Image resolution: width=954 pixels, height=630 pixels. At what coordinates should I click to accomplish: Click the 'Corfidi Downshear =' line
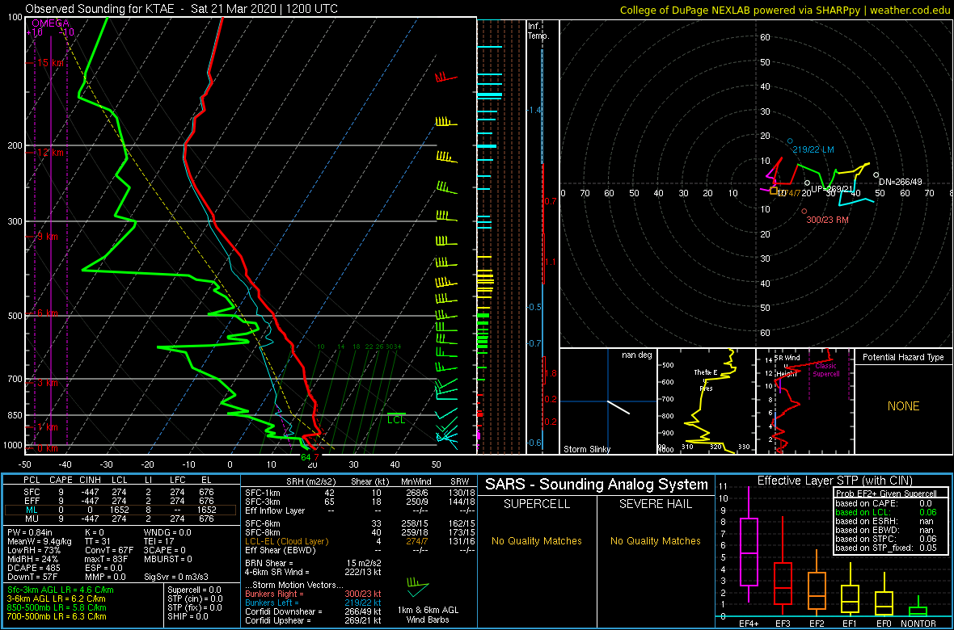[x=314, y=611]
